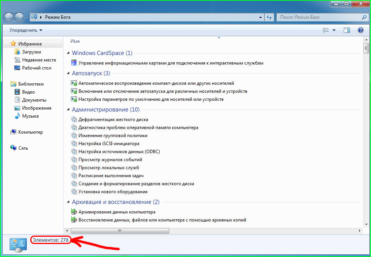The width and height of the screenshot is (371, 257).
Task: Open Help via the question mark icon
Action: pyautogui.click(x=360, y=30)
